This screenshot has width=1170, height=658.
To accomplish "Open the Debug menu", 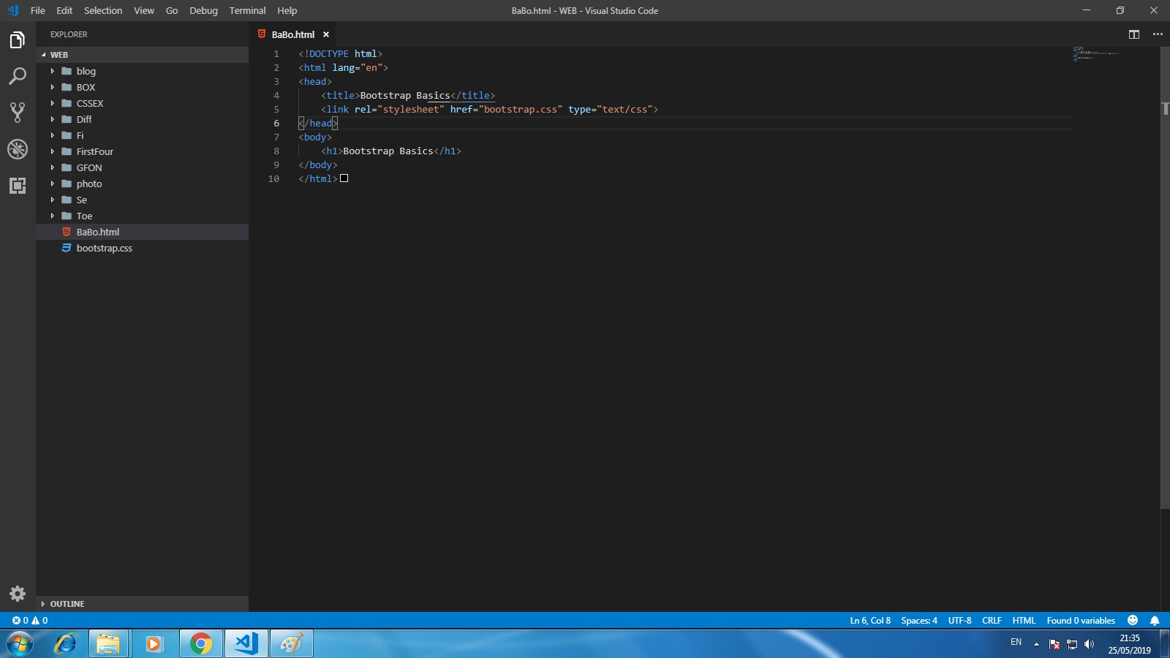I will click(203, 10).
